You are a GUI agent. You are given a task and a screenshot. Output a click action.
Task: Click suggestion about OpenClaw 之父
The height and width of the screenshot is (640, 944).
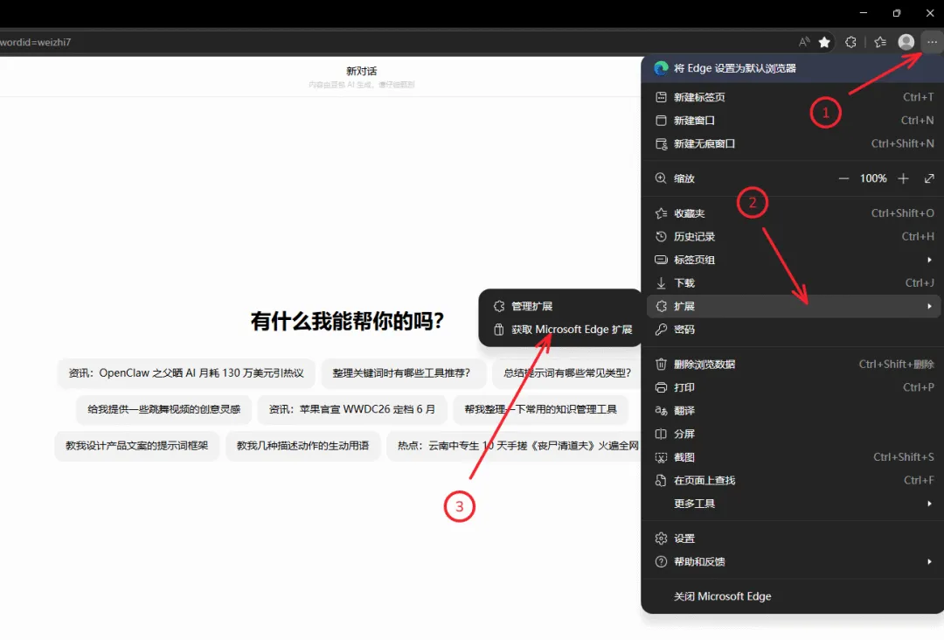186,373
